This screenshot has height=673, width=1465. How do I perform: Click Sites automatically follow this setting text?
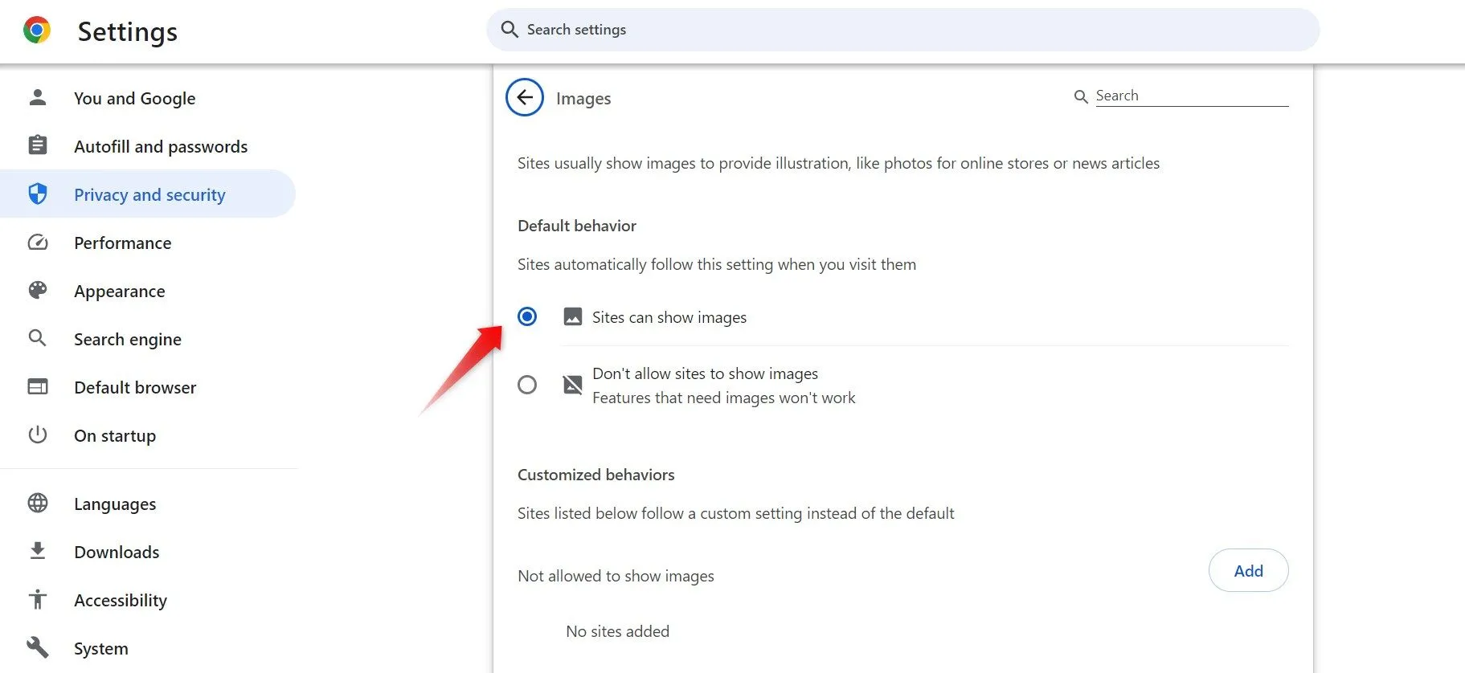(717, 264)
